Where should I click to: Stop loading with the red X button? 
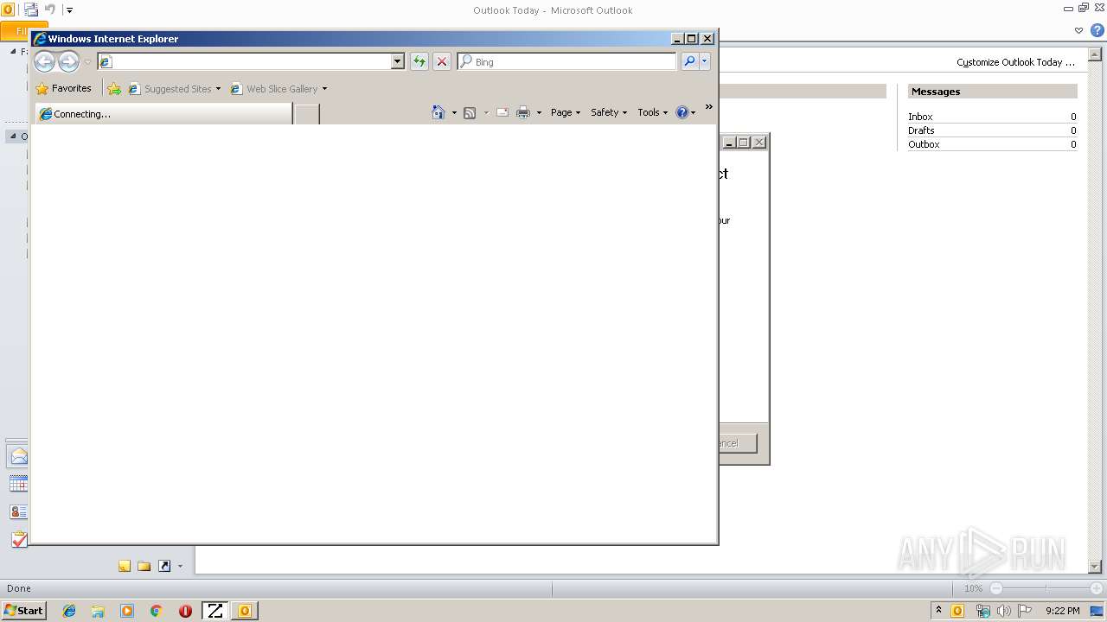coord(442,61)
